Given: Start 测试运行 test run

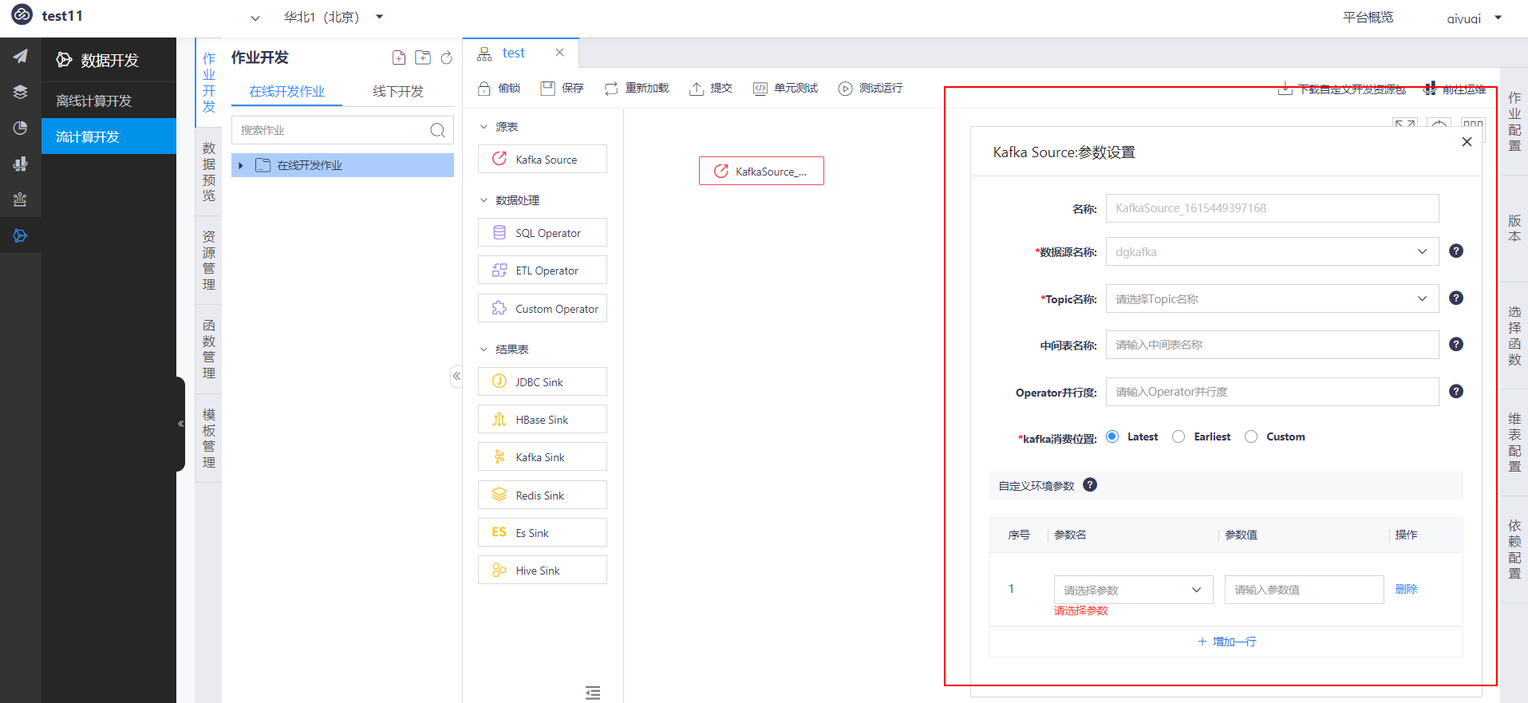Looking at the screenshot, I should (x=870, y=88).
